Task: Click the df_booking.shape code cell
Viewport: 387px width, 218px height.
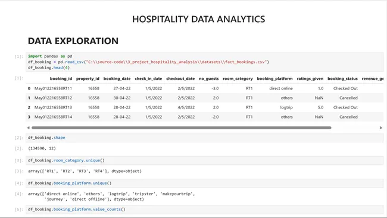Action: pyautogui.click(x=204, y=138)
